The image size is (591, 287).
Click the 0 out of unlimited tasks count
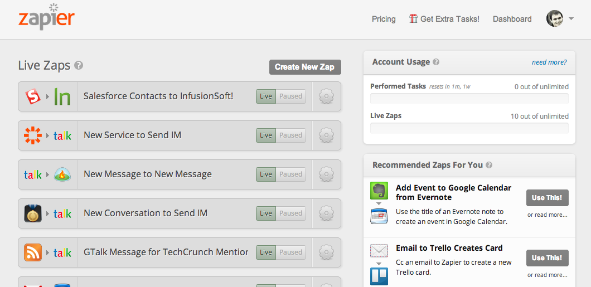(541, 86)
